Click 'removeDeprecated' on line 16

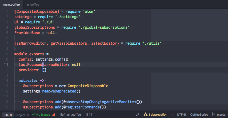59,91
